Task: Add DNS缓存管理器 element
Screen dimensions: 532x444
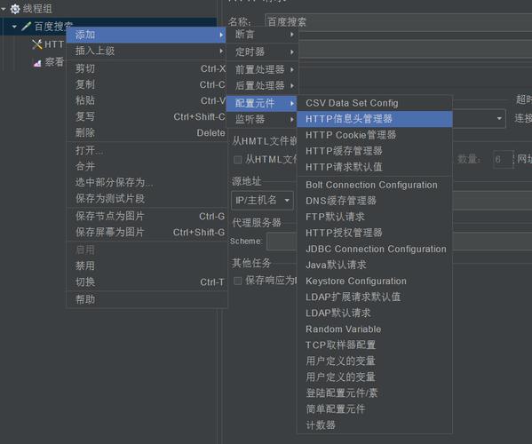Action: click(x=375, y=201)
